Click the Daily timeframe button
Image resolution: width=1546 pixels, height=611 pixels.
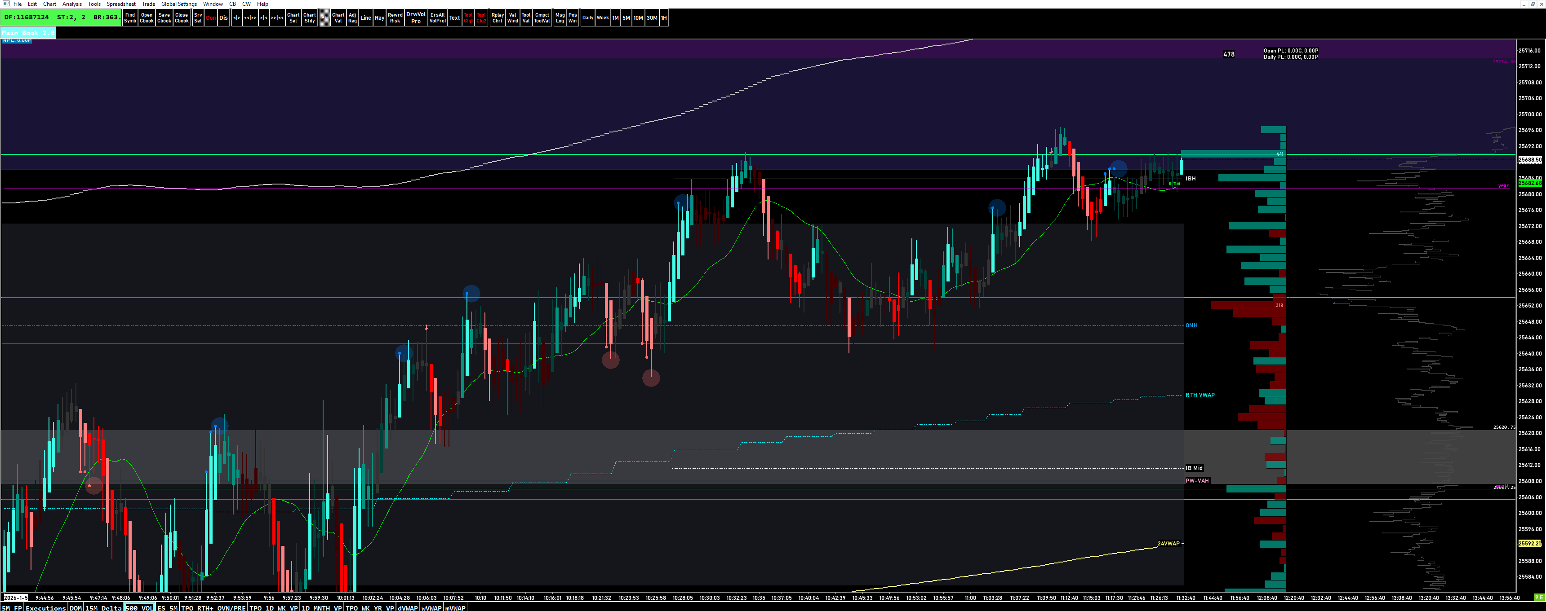coord(587,18)
